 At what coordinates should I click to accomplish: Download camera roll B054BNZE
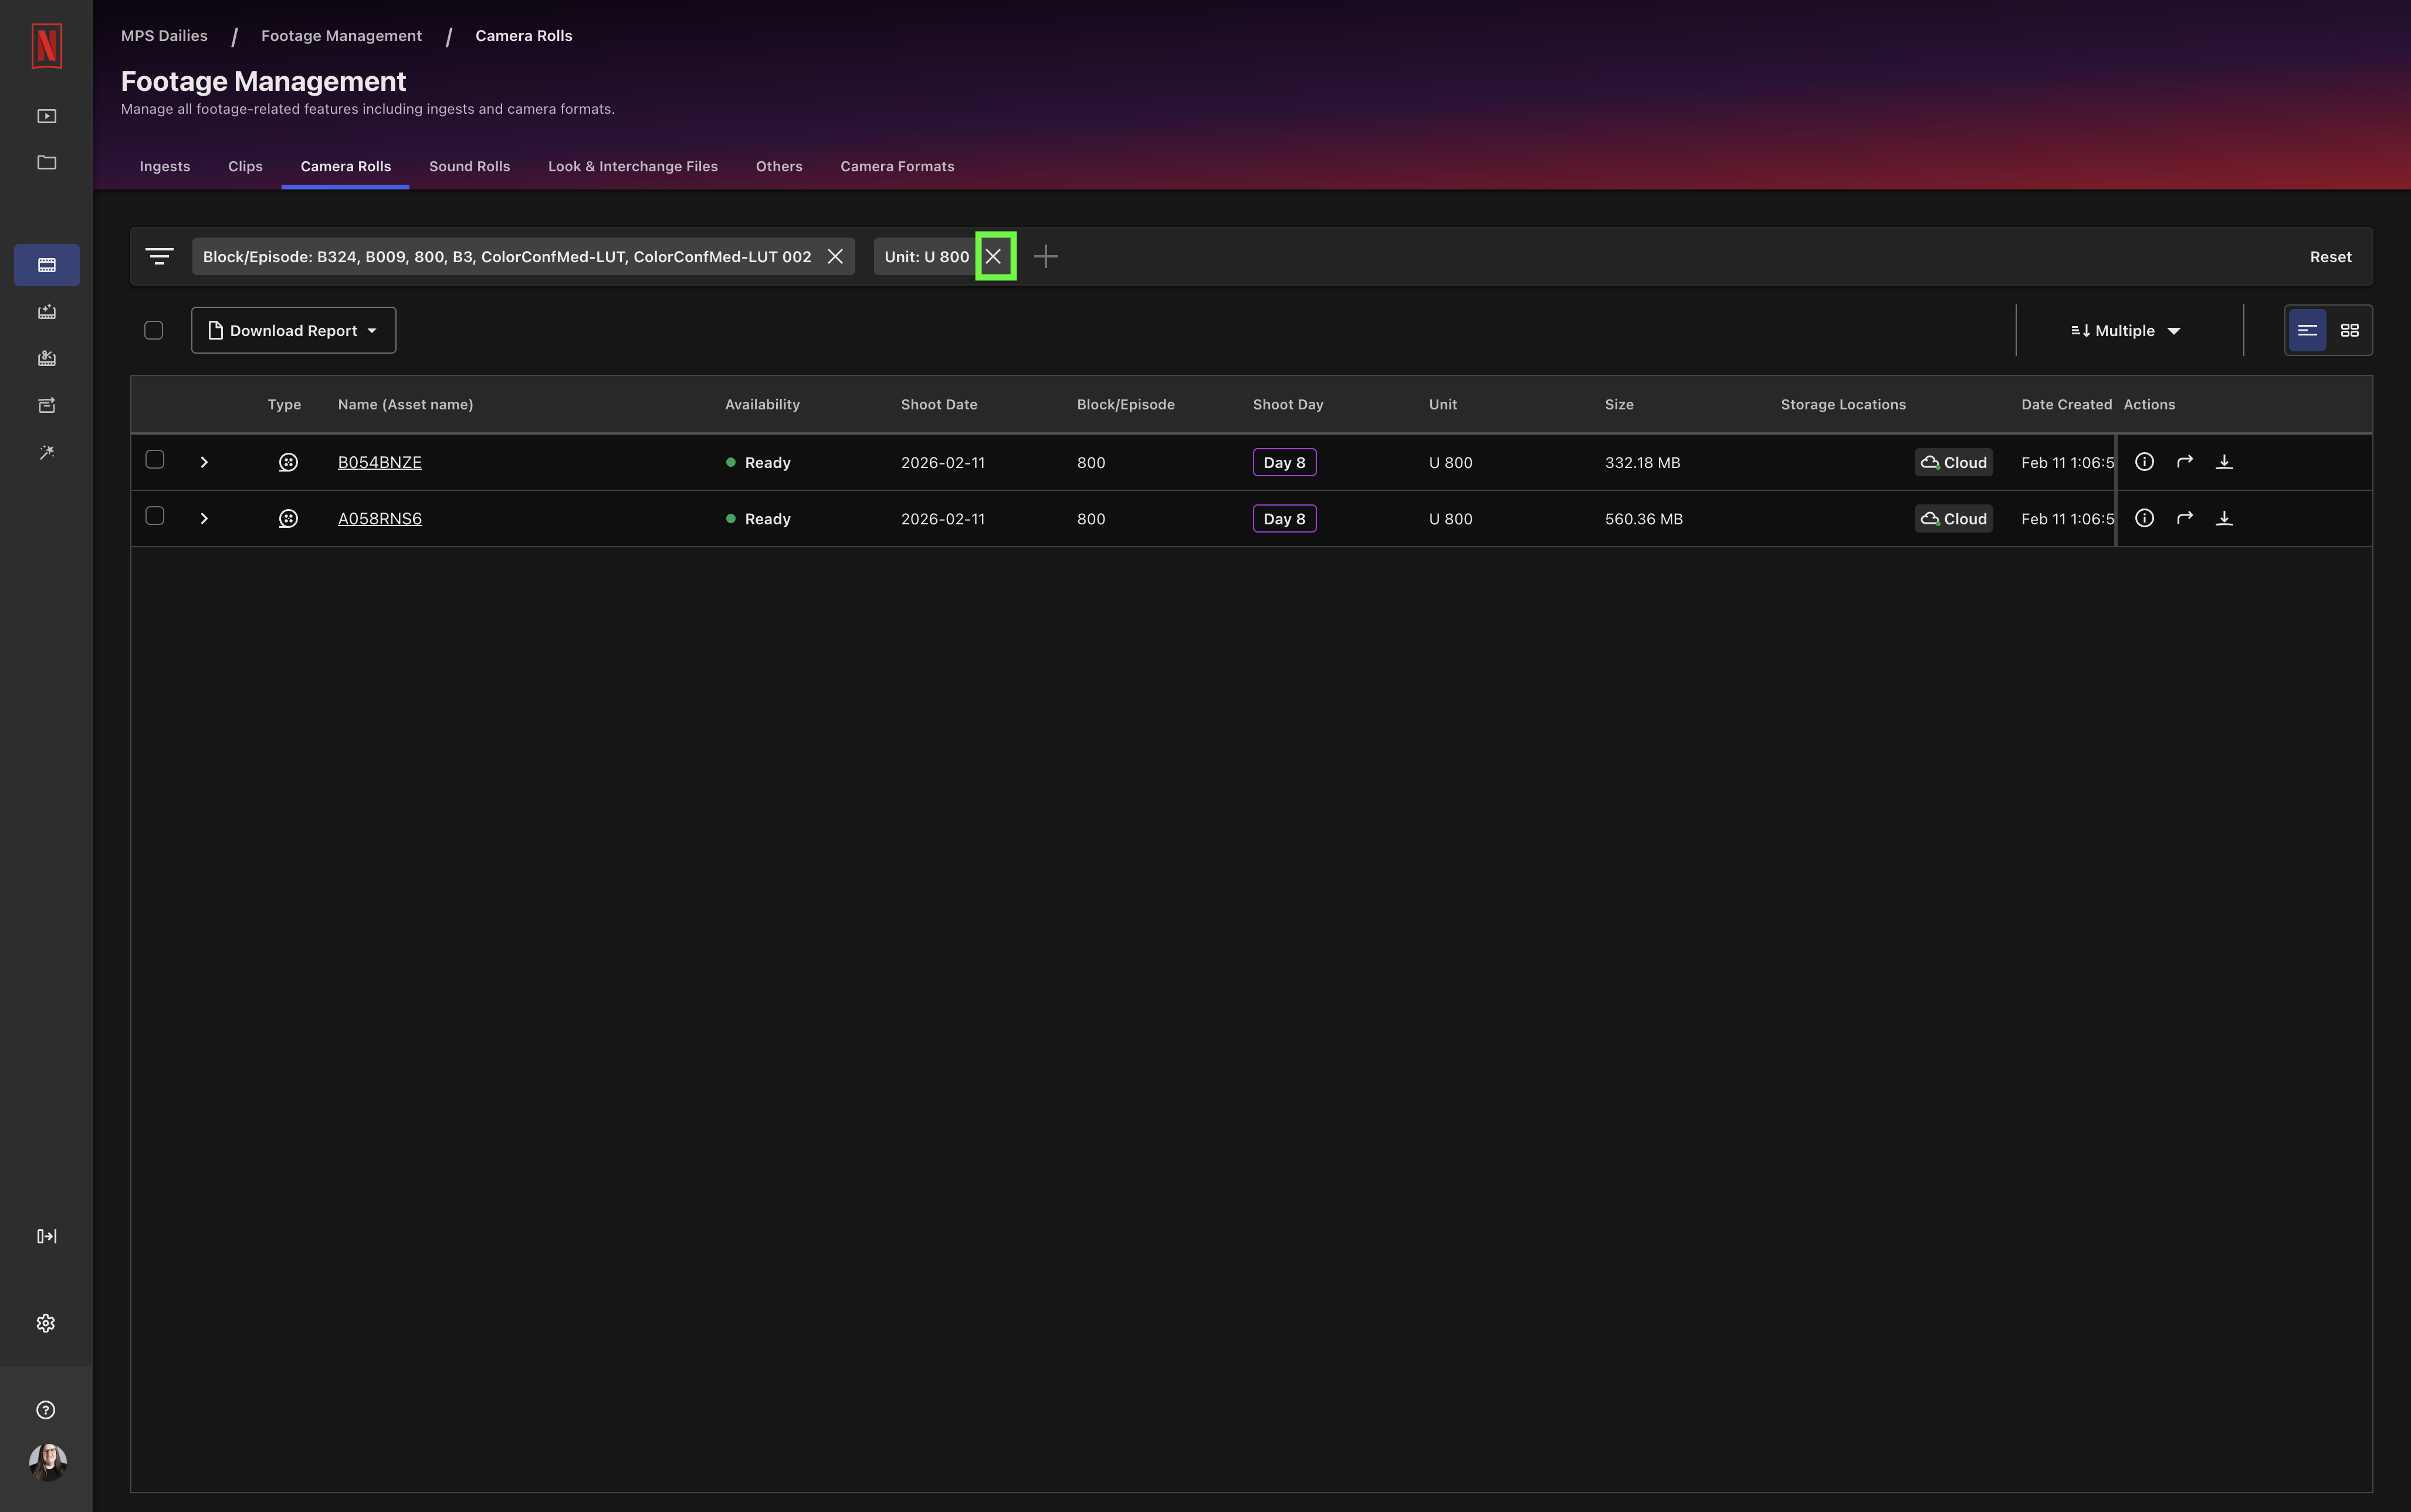[x=2224, y=462]
